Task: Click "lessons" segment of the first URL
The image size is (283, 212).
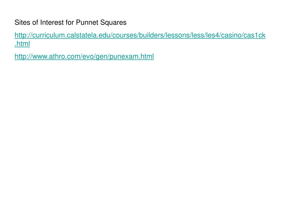Action: pos(178,35)
